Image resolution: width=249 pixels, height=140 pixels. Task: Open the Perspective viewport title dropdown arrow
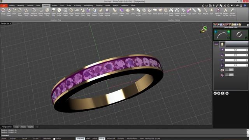[11, 23]
